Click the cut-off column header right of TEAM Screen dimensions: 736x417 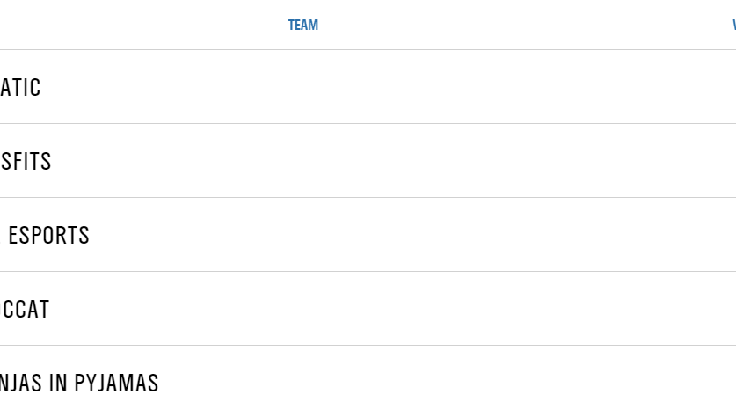point(732,26)
